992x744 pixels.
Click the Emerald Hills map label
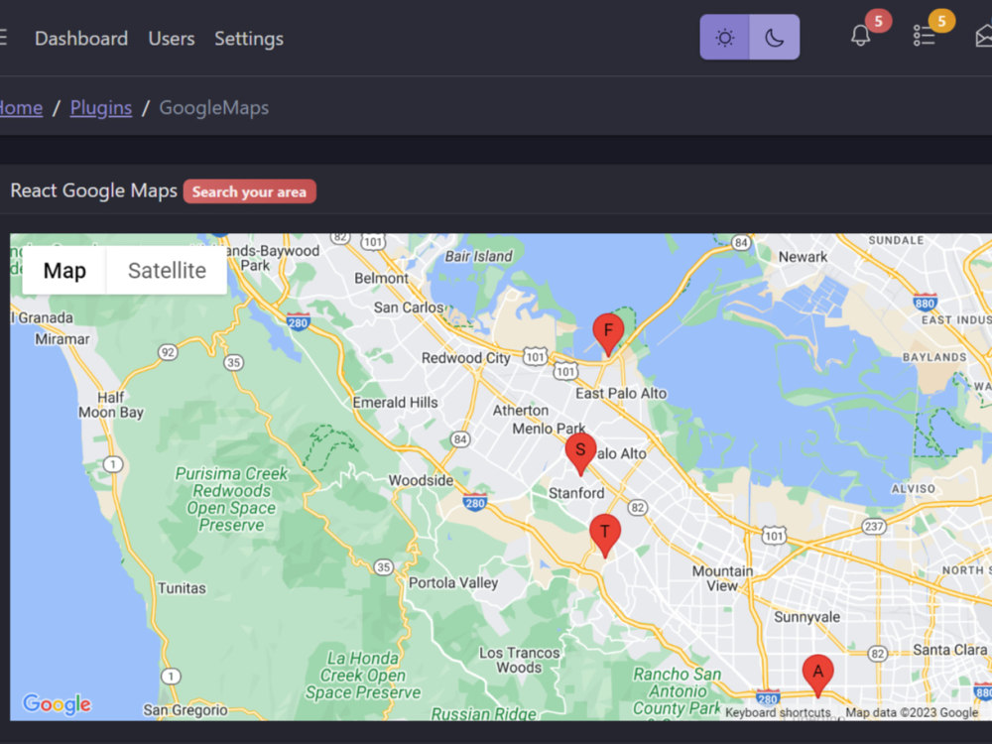[395, 403]
